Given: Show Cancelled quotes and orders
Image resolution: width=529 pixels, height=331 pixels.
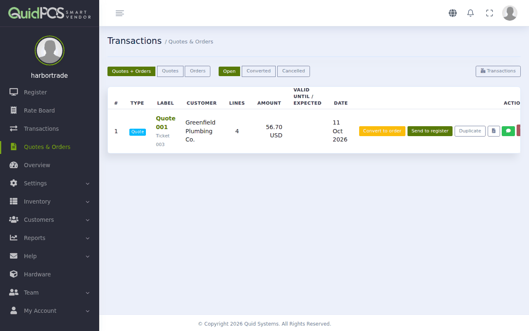Looking at the screenshot, I should point(293,71).
